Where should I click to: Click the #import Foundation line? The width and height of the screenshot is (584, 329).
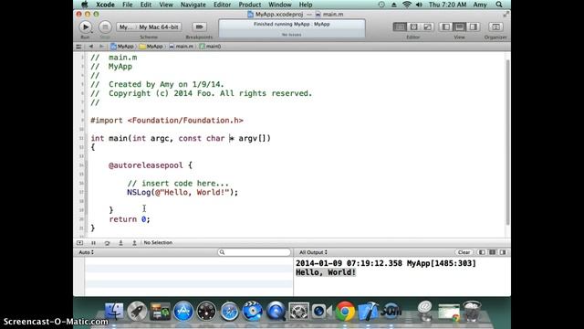(167, 121)
